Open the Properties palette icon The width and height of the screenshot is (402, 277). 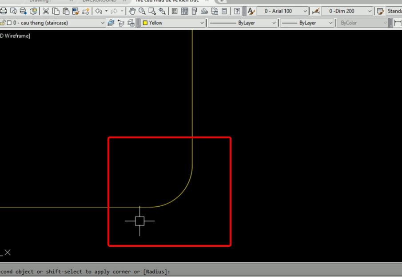coord(175,11)
